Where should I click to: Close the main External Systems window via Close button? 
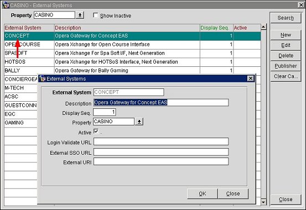(x=286, y=200)
